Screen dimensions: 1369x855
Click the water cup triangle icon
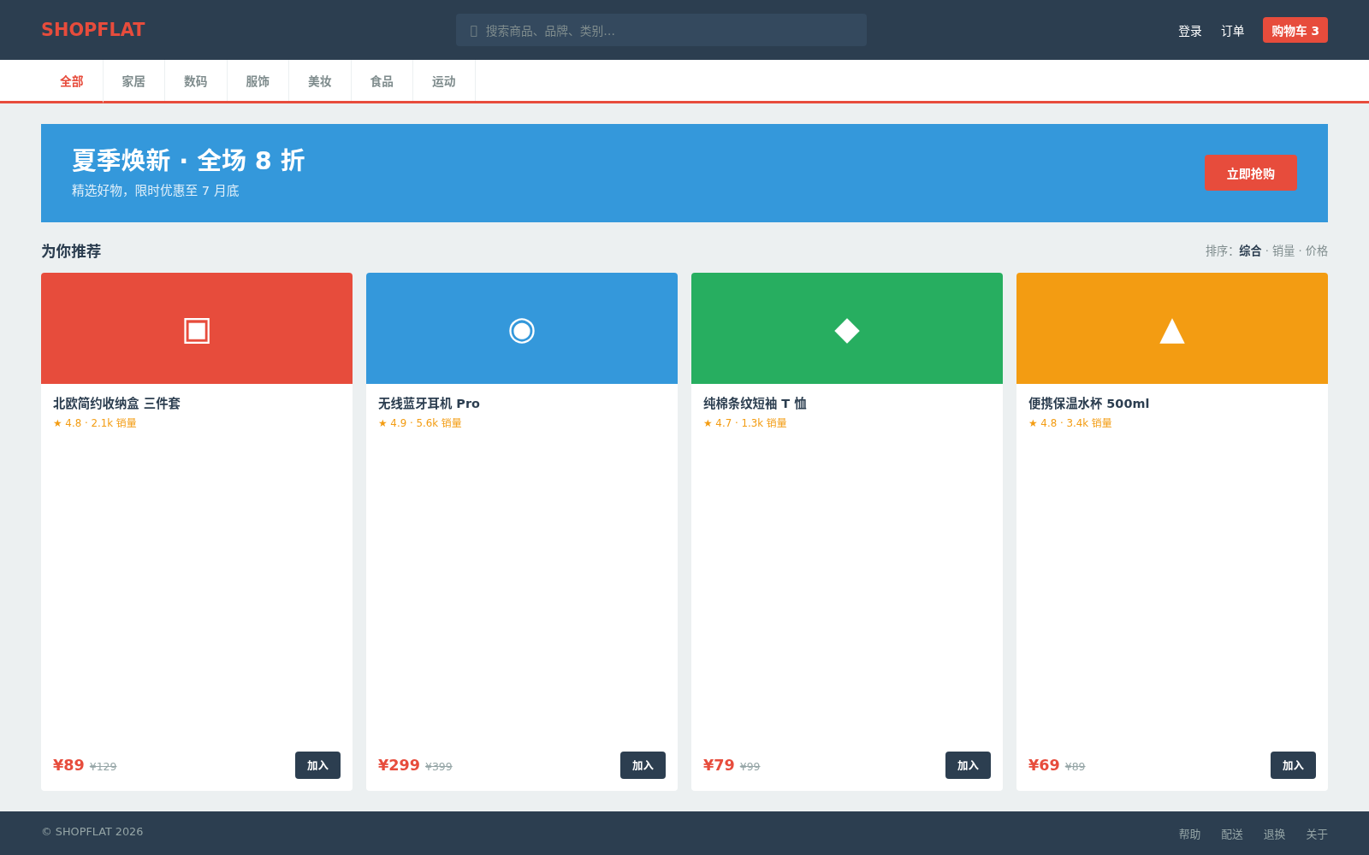click(x=1172, y=330)
